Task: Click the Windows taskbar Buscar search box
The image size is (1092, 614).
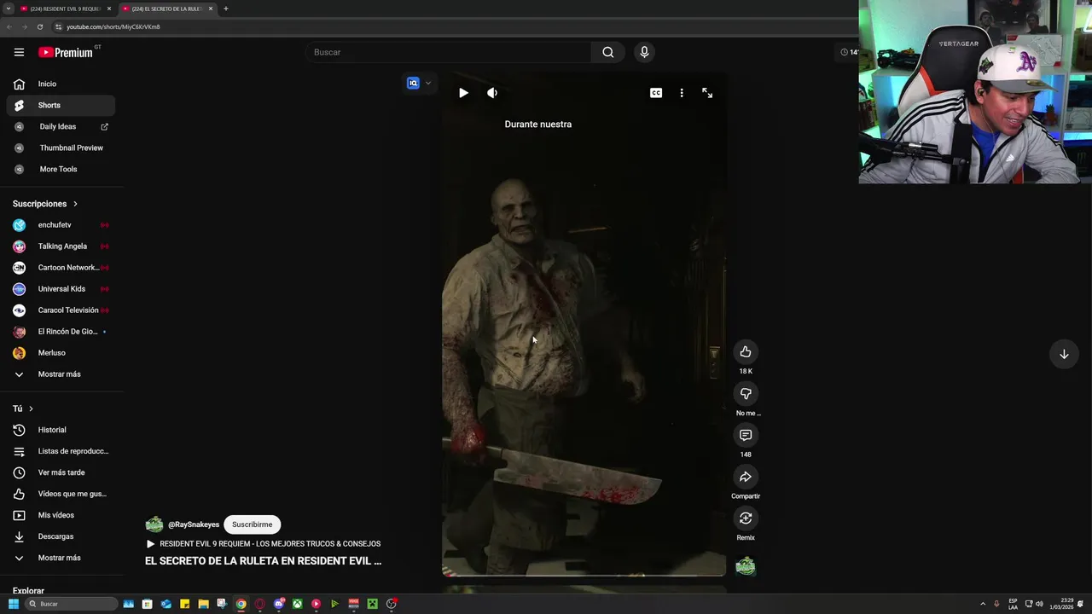Action: pos(71,604)
